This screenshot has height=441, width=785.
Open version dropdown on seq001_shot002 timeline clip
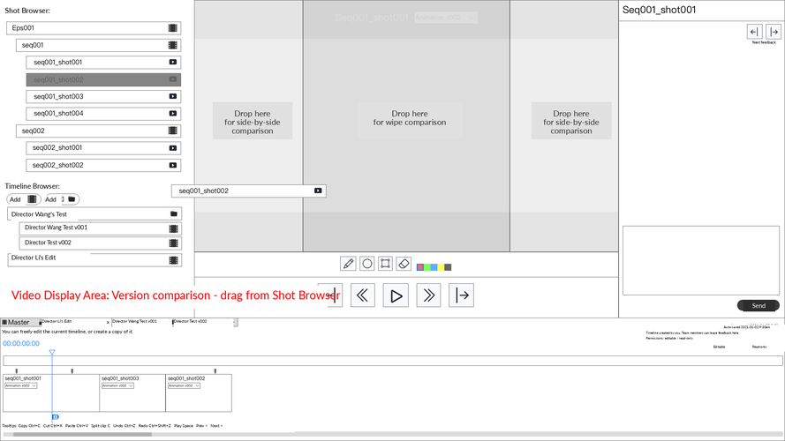[x=184, y=386]
